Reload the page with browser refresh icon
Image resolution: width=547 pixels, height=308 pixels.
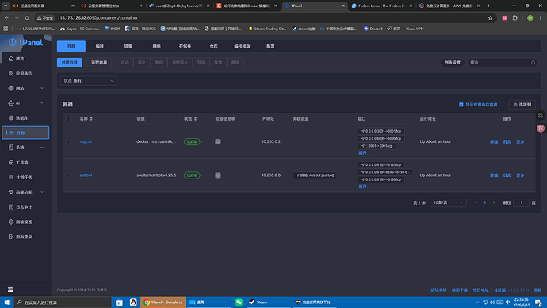[27, 17]
